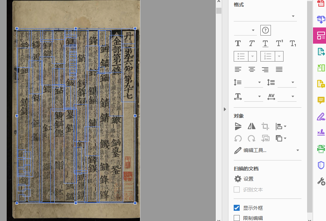This screenshot has height=221, width=326.
Task: Open the font name dropdown
Action: click(293, 16)
